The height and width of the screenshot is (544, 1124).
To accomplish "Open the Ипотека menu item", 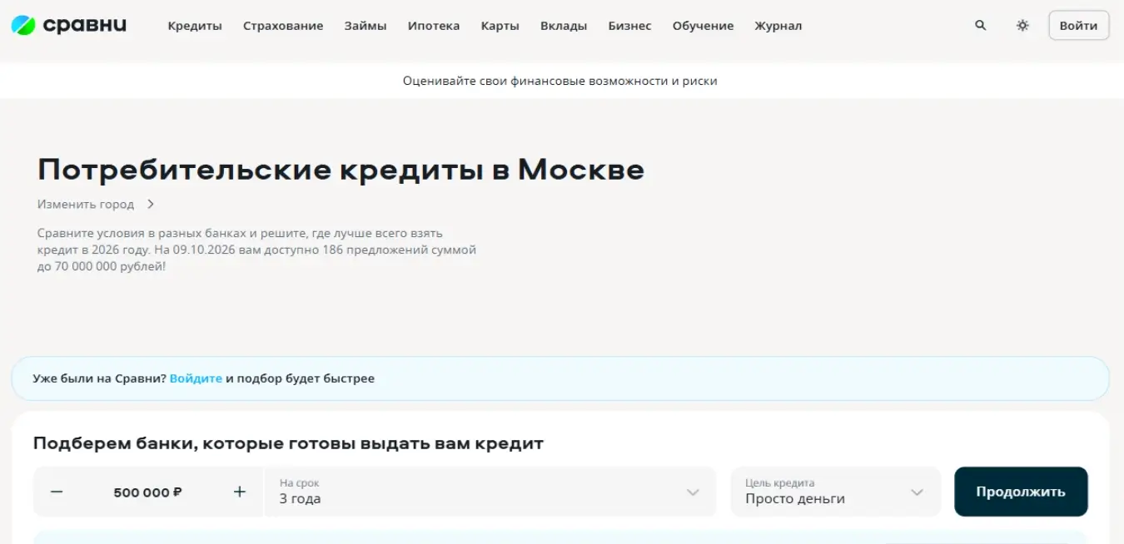I will [x=434, y=26].
